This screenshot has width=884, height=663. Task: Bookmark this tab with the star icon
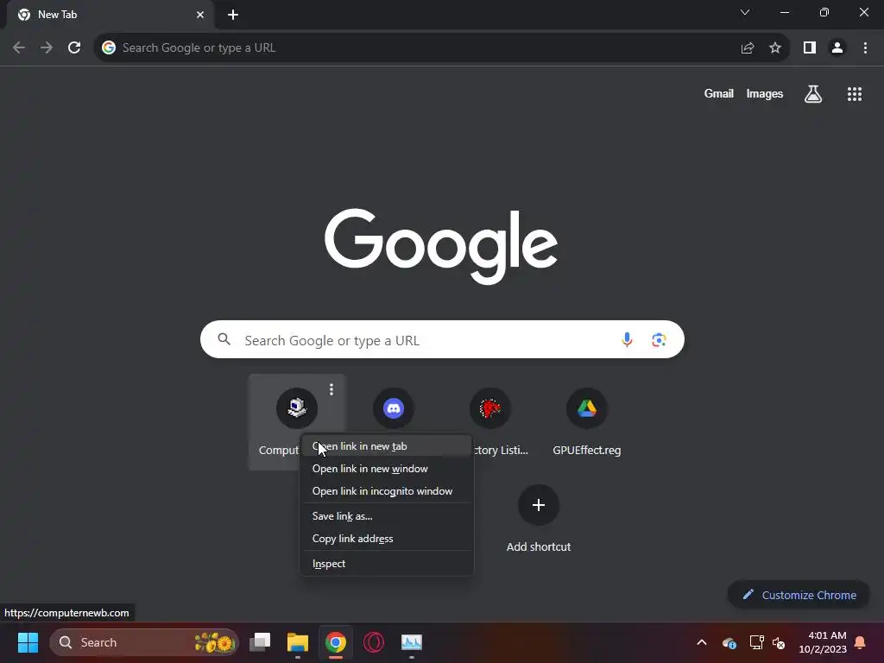click(x=775, y=48)
